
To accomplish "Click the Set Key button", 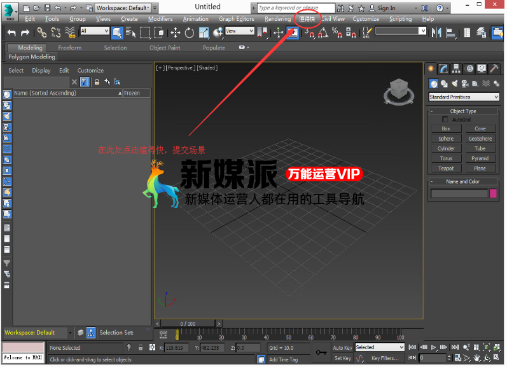I will click(x=342, y=358).
